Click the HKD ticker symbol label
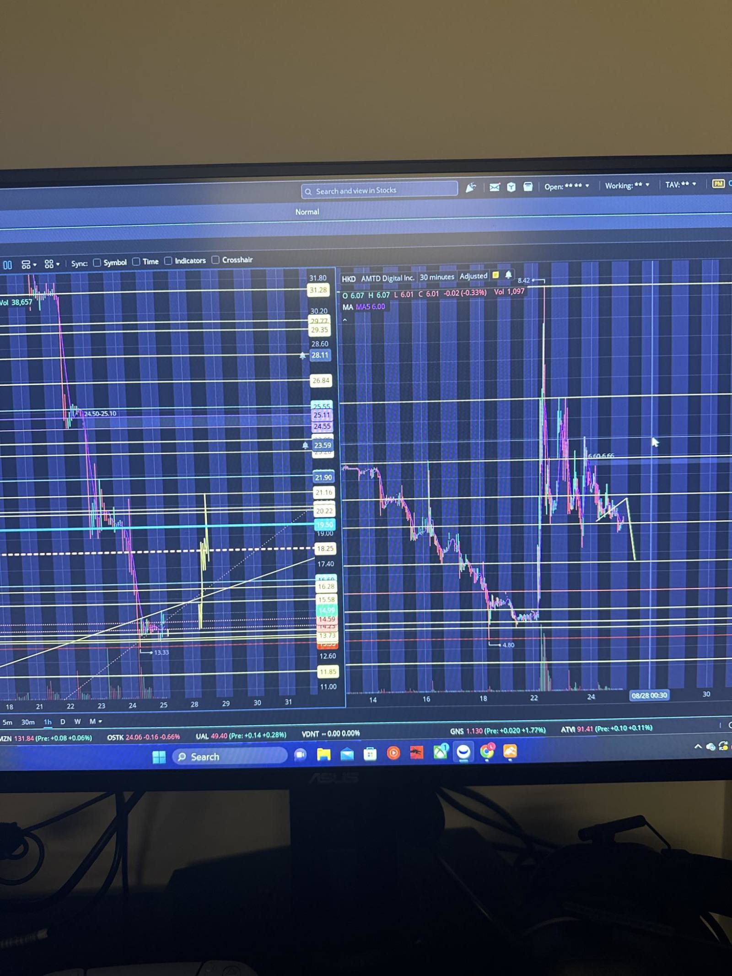This screenshot has width=732, height=976. 349,279
